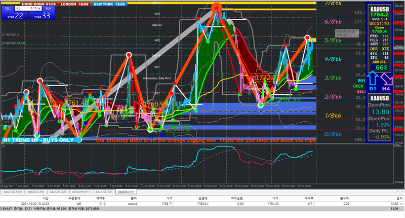Click the SELL one-click trading button
This screenshot has width=405, height=218.
pos(8,9)
